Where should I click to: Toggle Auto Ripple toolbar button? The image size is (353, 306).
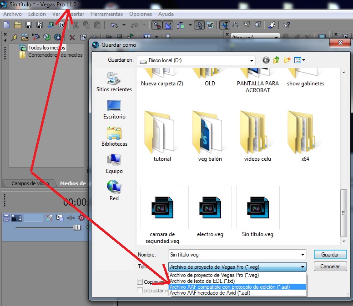pyautogui.click(x=180, y=25)
